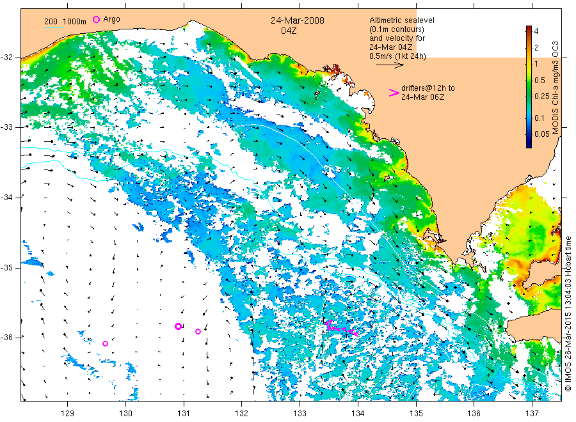Click the latitude axis label -32
Viewport: 576px width, 422px height.
coord(6,58)
